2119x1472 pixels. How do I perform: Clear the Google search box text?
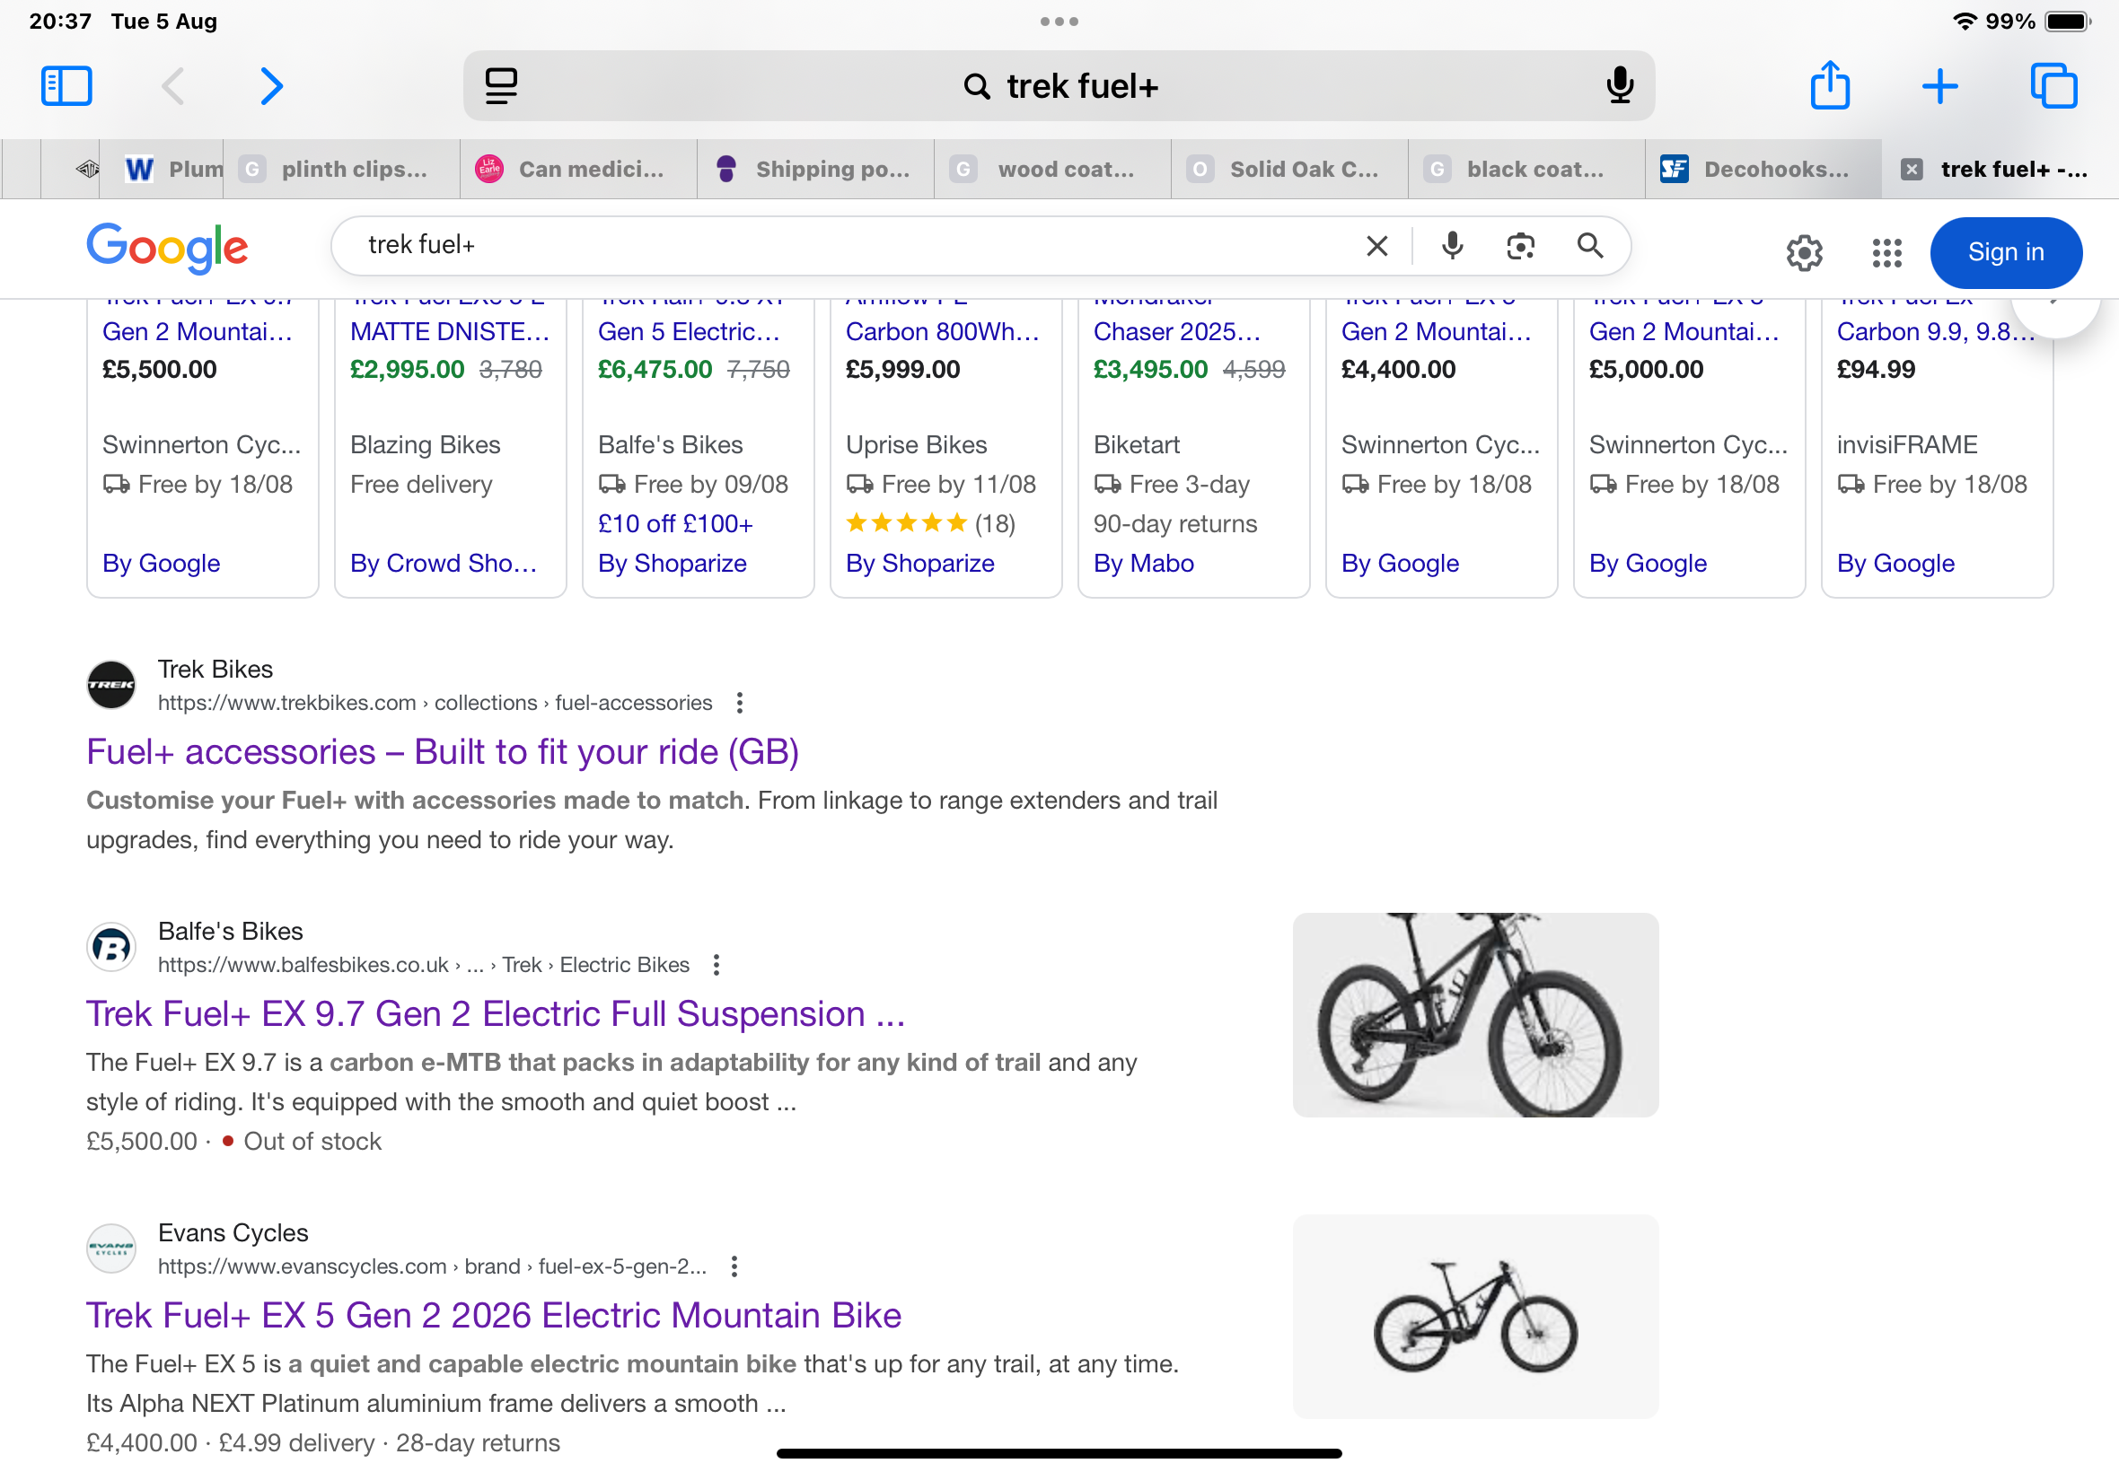[1376, 245]
